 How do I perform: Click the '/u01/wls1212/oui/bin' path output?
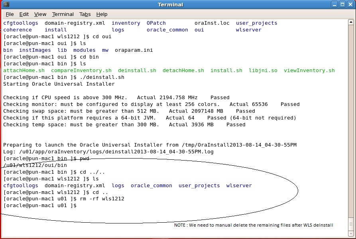(x=35, y=165)
